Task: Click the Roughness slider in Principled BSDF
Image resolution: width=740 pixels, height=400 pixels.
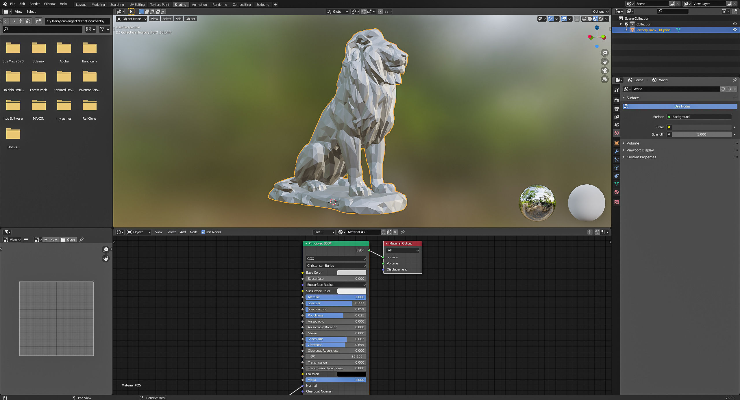Action: click(336, 315)
